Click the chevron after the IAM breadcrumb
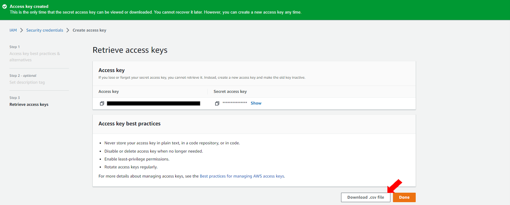The height and width of the screenshot is (205, 510). [22, 30]
